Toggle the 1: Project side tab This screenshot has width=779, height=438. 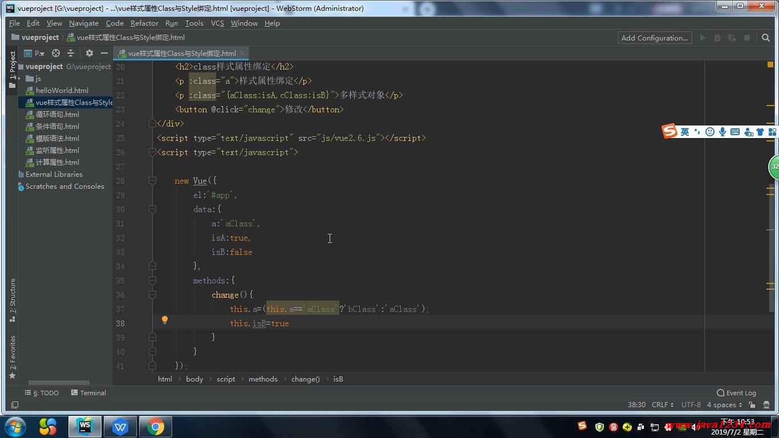coord(13,70)
